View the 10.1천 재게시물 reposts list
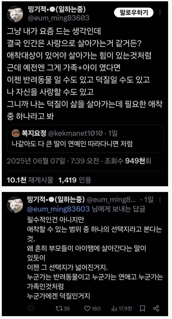Viewport: 172px width, 319px height. pyautogui.click(x=30, y=180)
